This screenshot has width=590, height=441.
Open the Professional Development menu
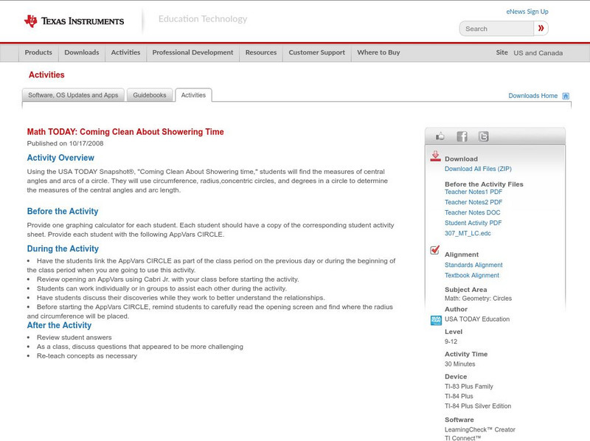tap(192, 52)
